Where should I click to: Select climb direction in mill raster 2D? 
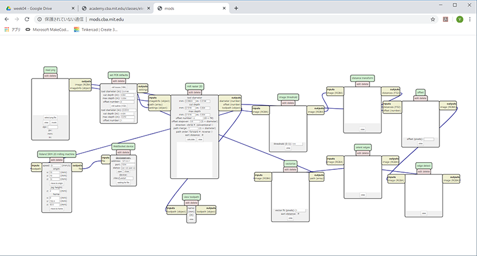(x=195, y=125)
